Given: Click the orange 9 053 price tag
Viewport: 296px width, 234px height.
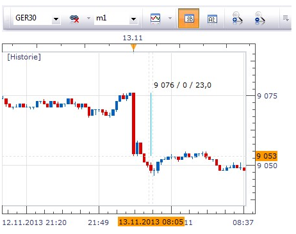Looking at the screenshot, I should click(x=267, y=156).
